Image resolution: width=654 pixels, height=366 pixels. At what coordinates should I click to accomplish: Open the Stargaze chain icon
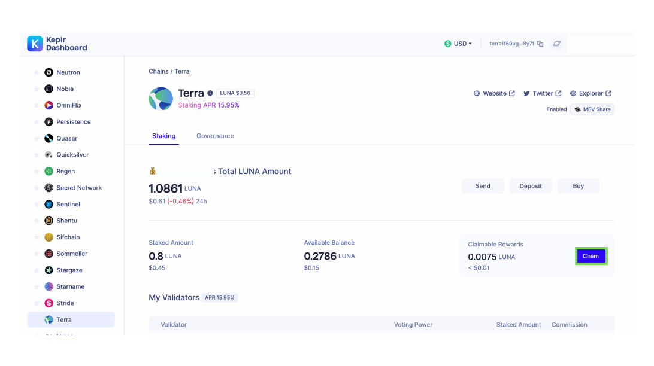tap(49, 270)
